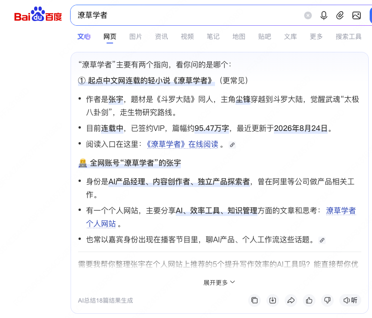Open the 潦草学者 个人网站 link
This screenshot has width=372, height=318.
click(x=341, y=210)
